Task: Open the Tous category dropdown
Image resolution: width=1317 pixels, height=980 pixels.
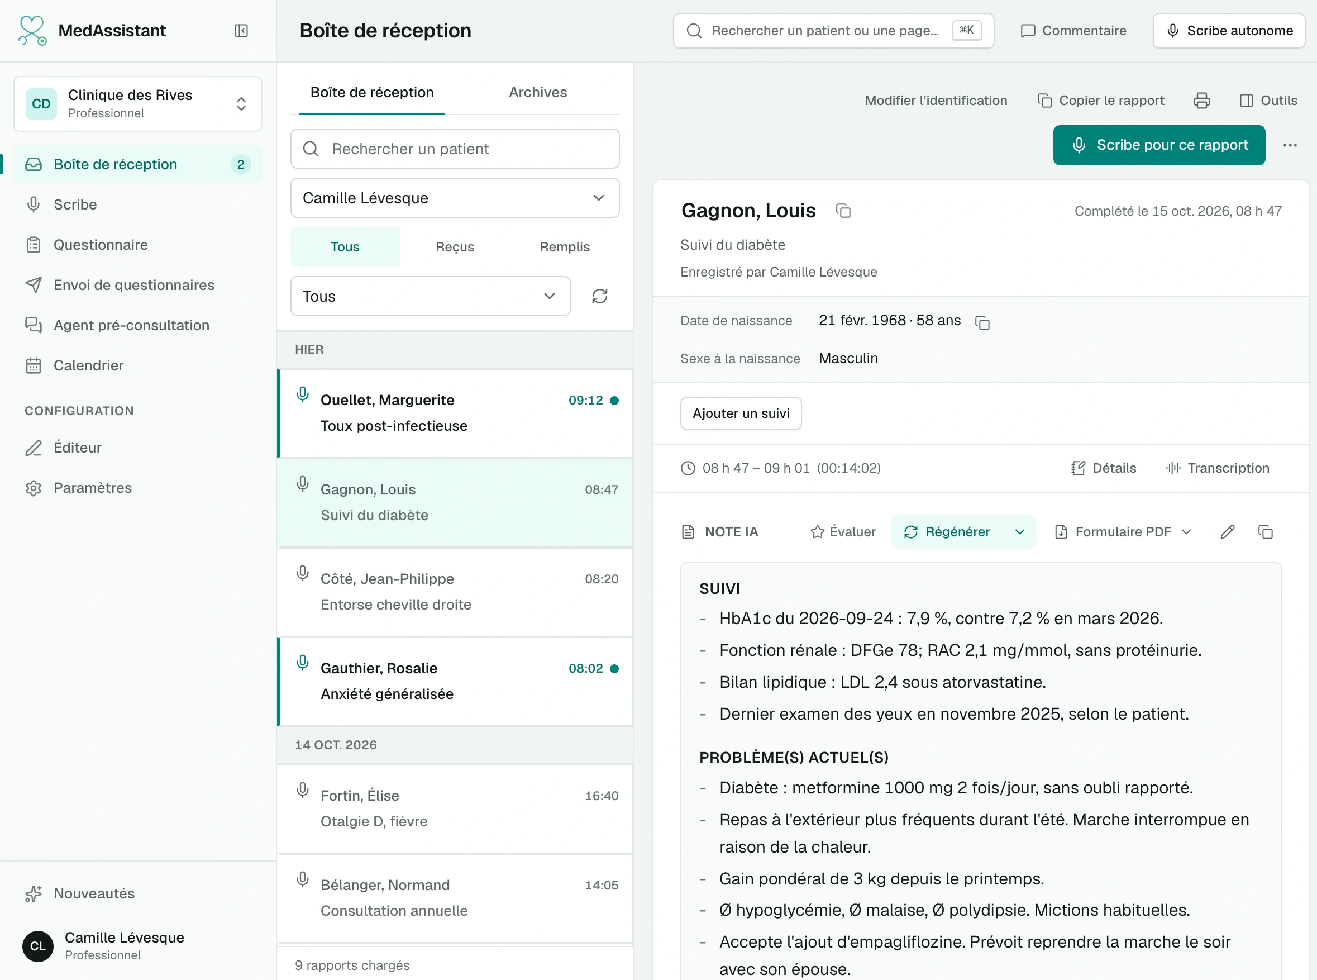Action: [x=430, y=296]
